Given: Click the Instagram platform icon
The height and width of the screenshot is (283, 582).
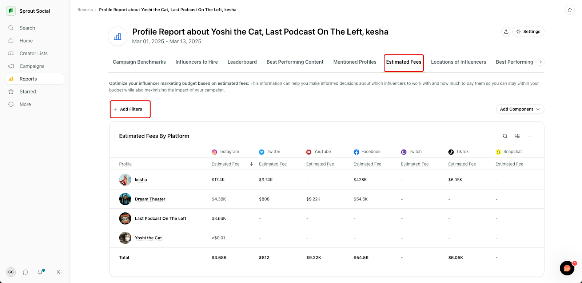Looking at the screenshot, I should tap(214, 152).
